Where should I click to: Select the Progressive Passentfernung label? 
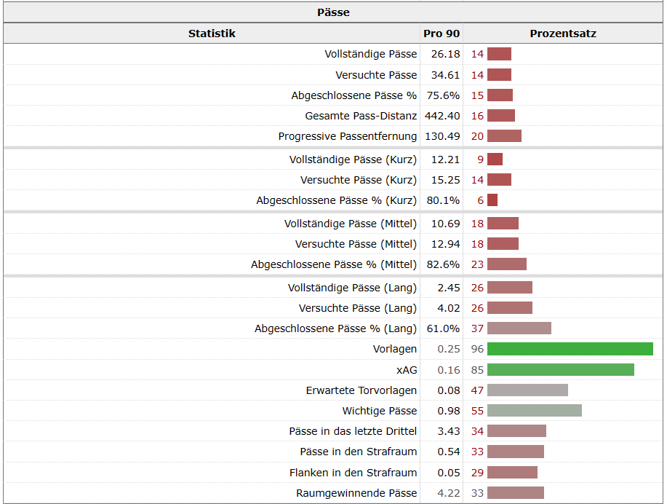coord(348,136)
